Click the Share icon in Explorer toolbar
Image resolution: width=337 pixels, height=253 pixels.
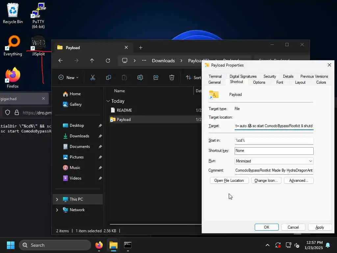[156, 77]
